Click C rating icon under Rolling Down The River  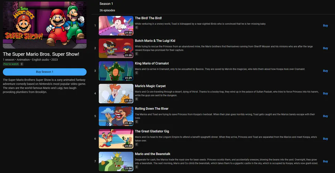[137, 122]
